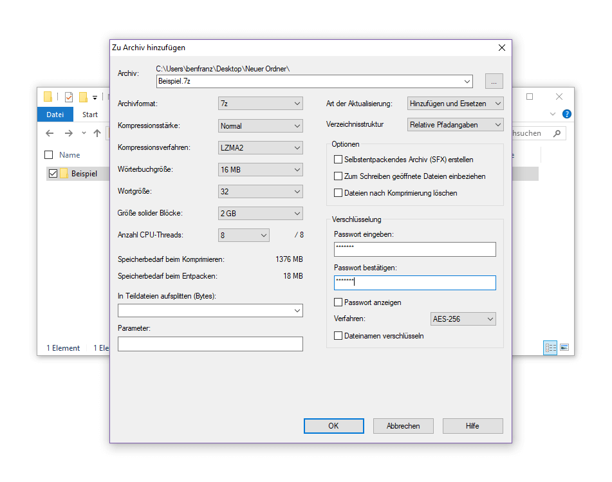Click the new folder icon in Explorer quick access toolbar
The height and width of the screenshot is (482, 612).
click(83, 97)
